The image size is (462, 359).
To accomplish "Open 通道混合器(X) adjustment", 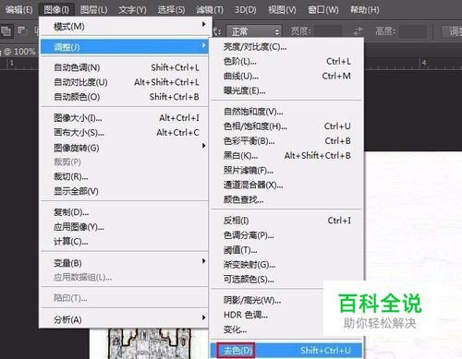I will coord(286,185).
